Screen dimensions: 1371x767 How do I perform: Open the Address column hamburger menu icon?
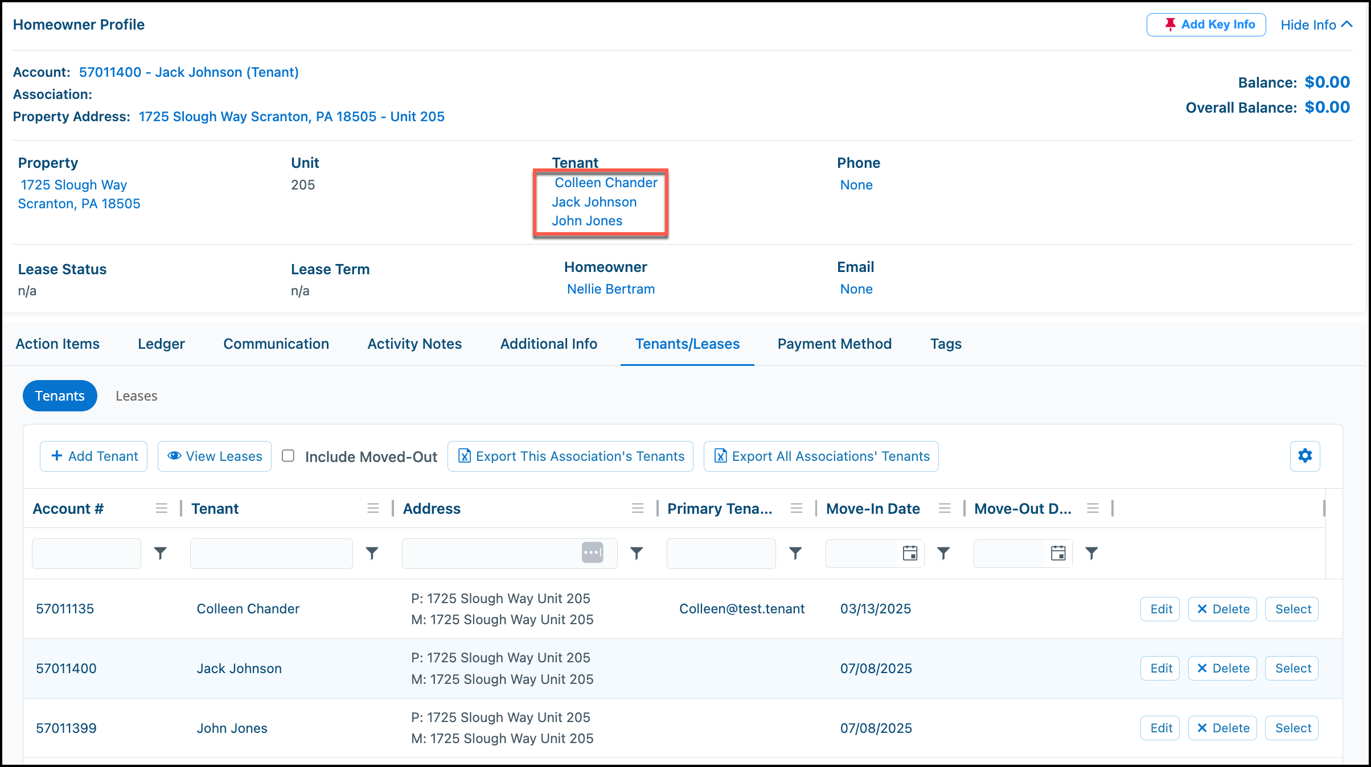click(638, 508)
